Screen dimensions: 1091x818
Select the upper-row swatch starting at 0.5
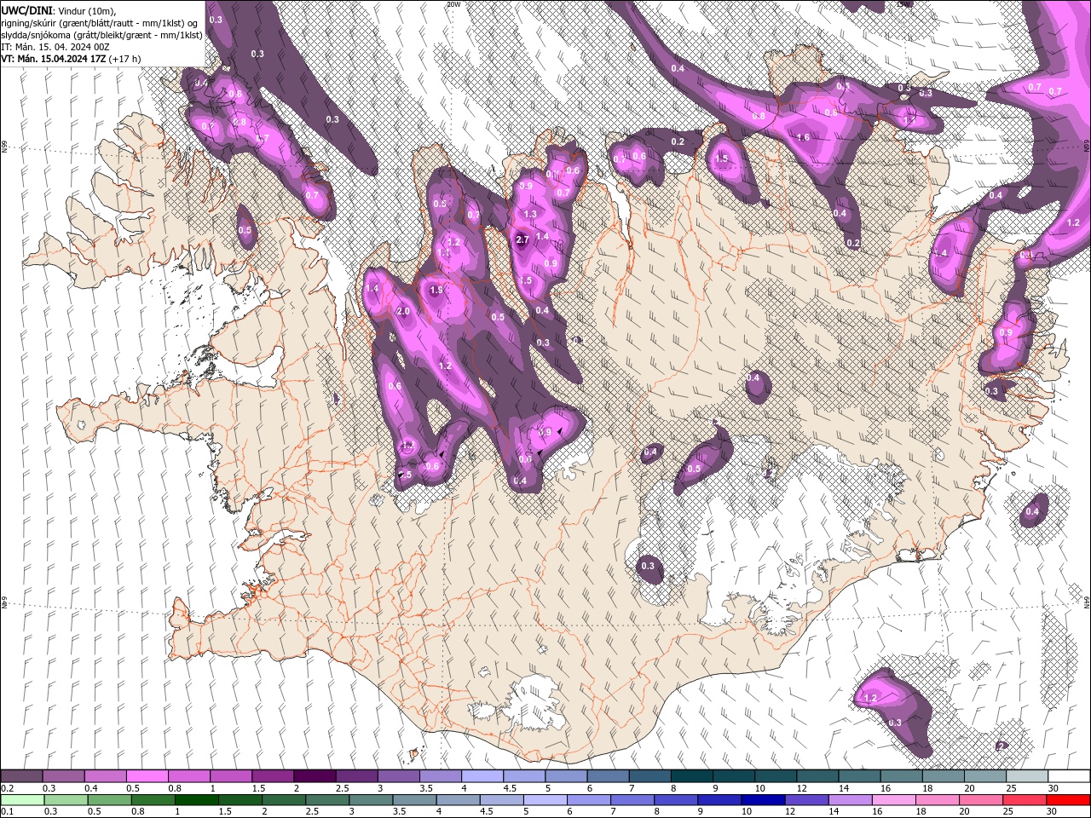click(147, 776)
